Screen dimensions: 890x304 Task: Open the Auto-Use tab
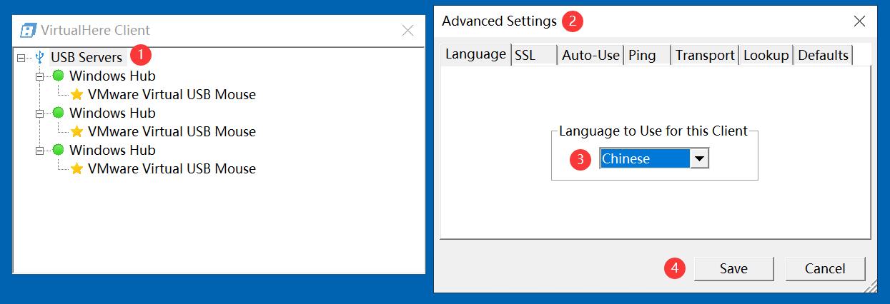point(590,55)
